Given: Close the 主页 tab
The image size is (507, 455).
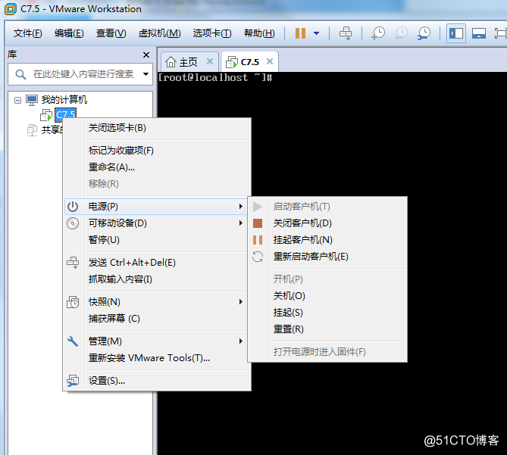Looking at the screenshot, I should click(210, 61).
